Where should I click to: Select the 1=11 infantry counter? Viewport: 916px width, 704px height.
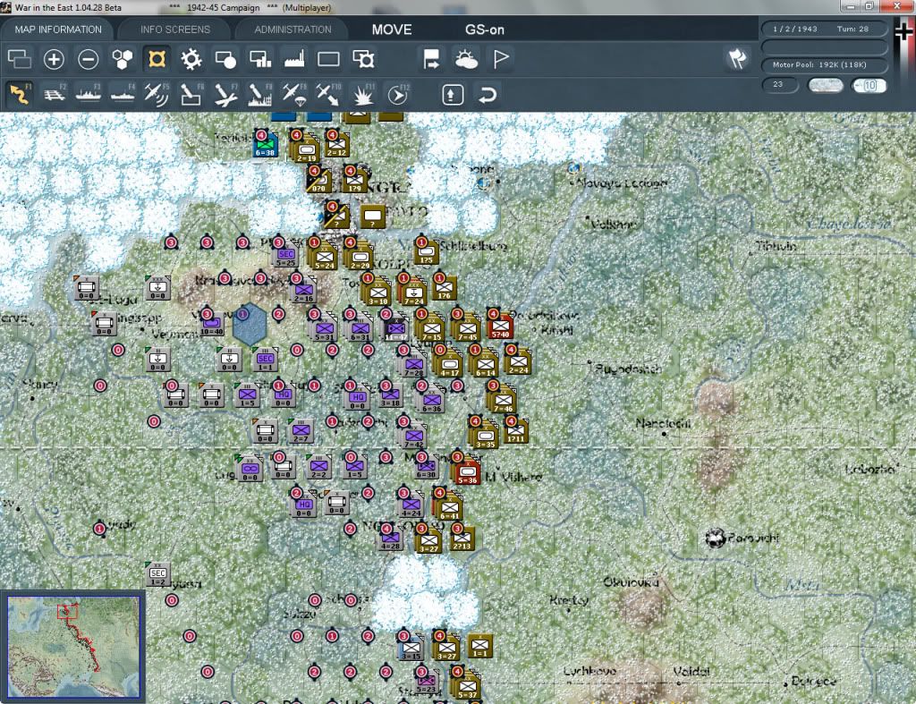tap(516, 432)
